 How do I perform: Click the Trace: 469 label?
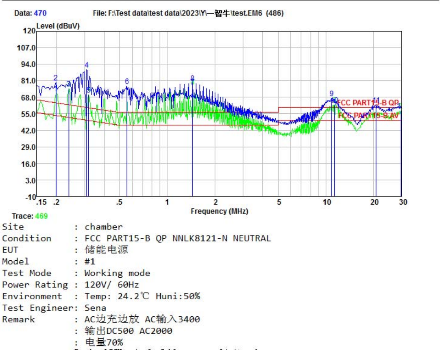(30, 216)
